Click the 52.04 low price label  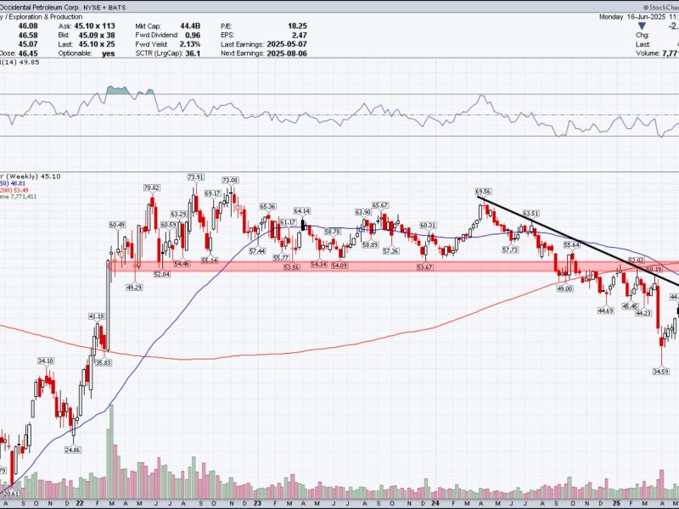coord(161,274)
